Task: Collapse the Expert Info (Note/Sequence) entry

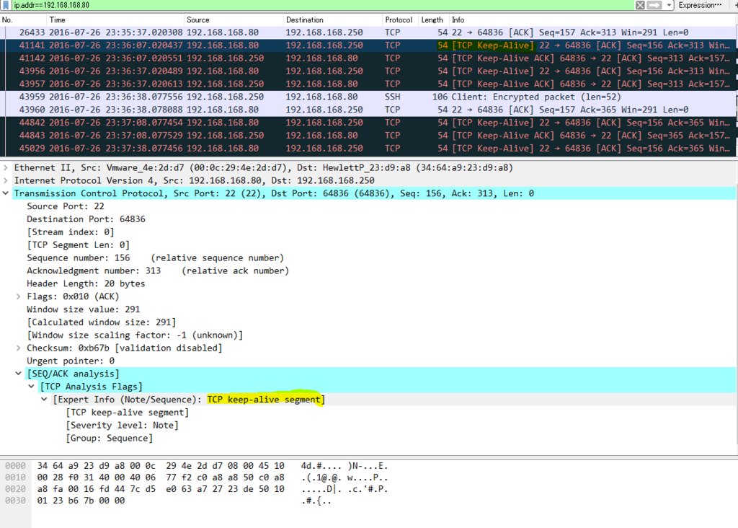Action: coord(43,399)
